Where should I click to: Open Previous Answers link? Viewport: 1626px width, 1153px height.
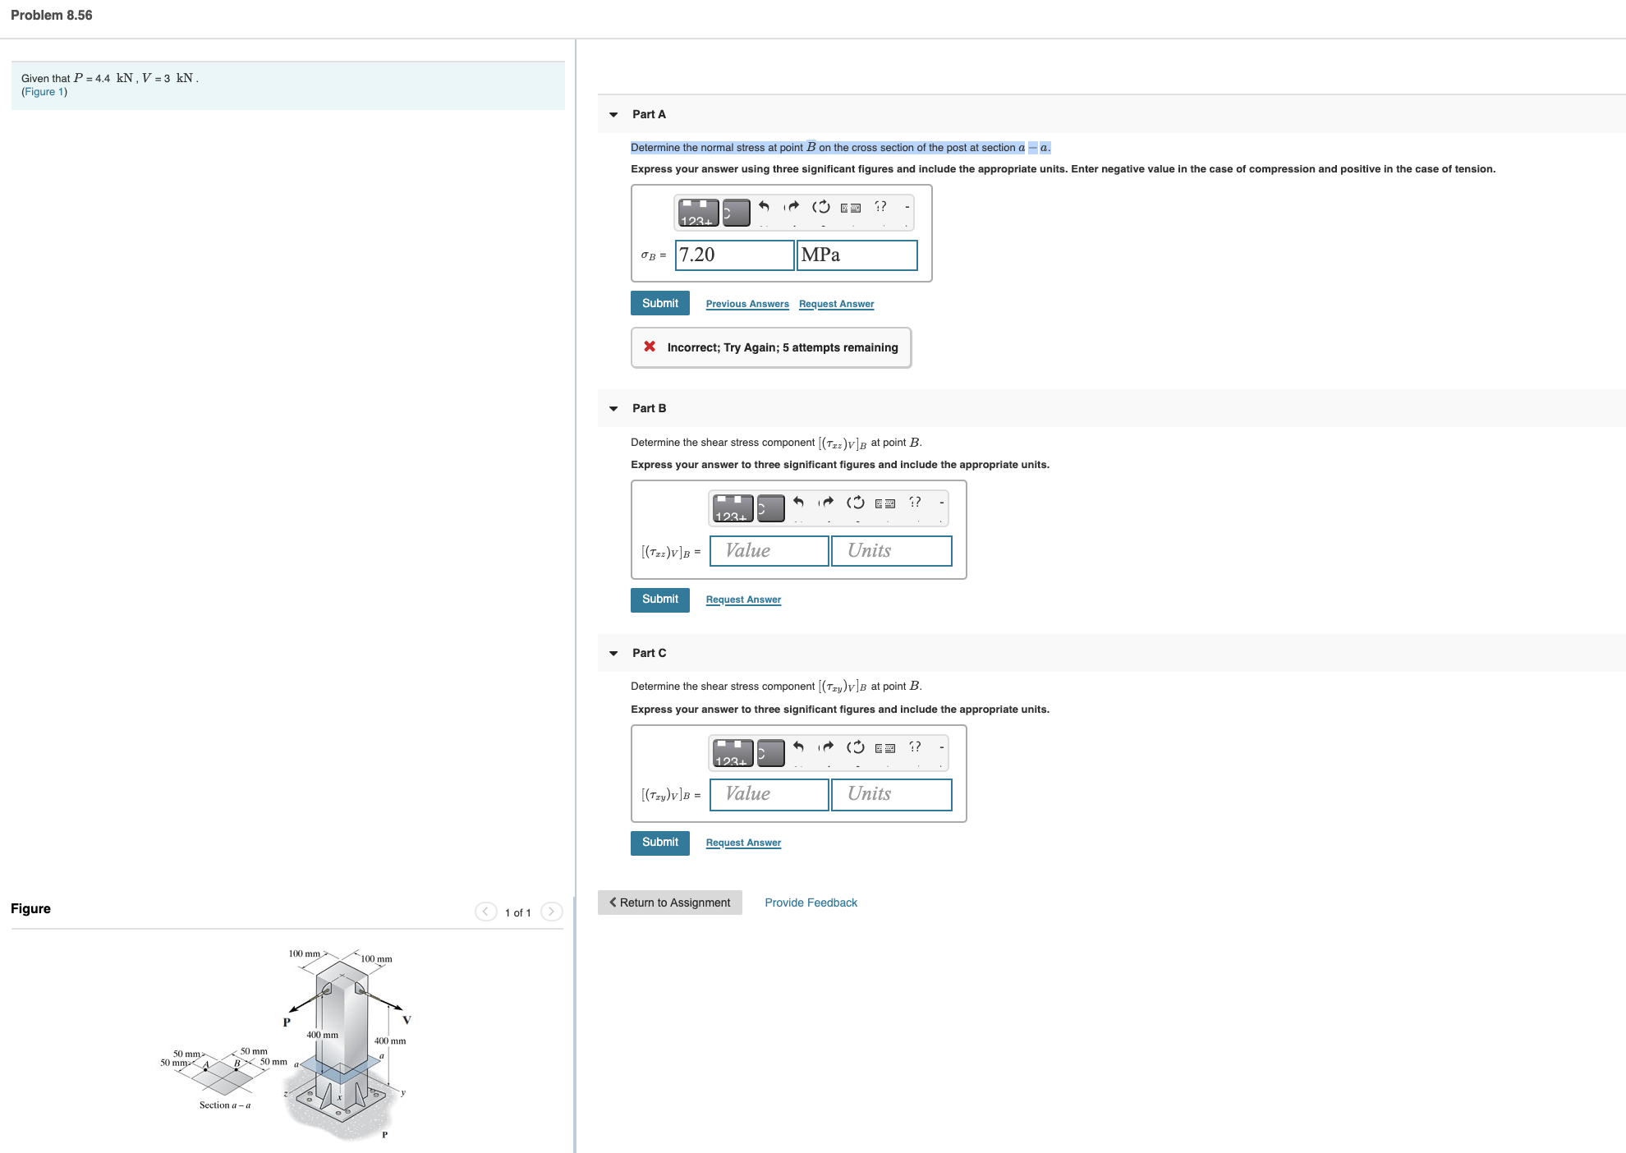pyautogui.click(x=746, y=304)
